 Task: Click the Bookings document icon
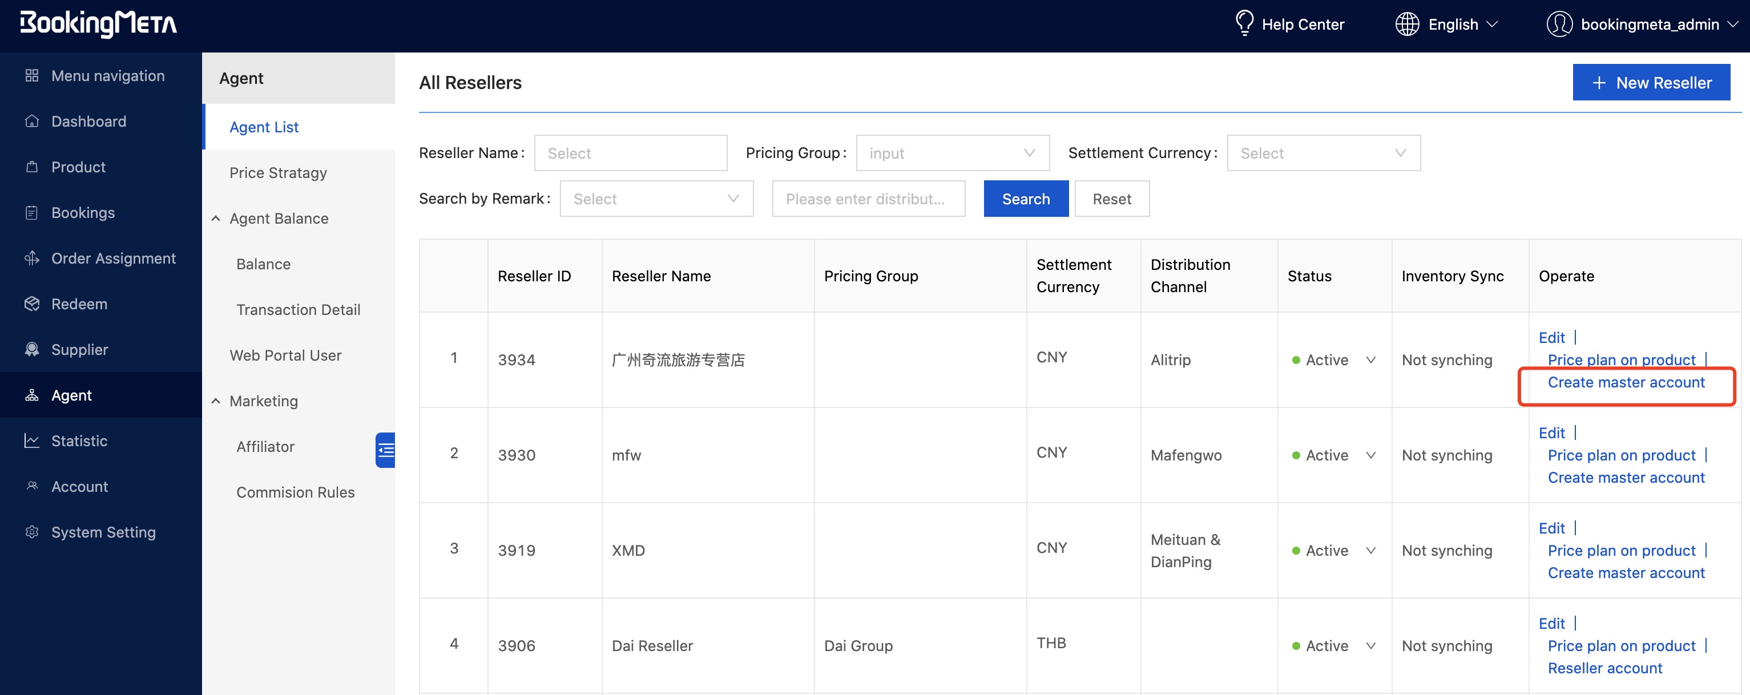[31, 212]
